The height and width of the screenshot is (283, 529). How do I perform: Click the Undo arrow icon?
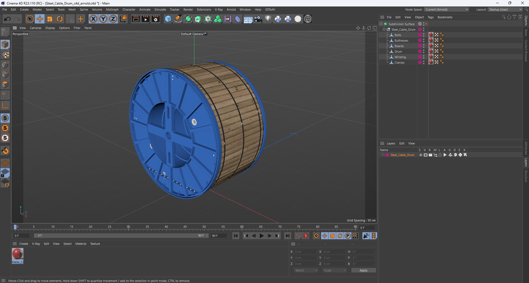point(7,19)
